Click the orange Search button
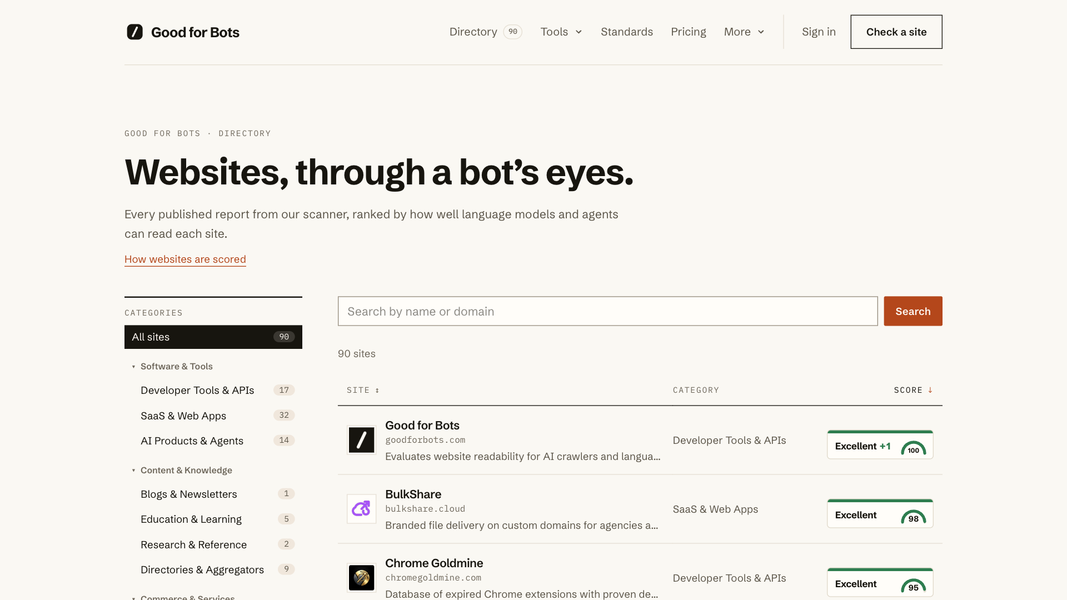 click(x=913, y=311)
